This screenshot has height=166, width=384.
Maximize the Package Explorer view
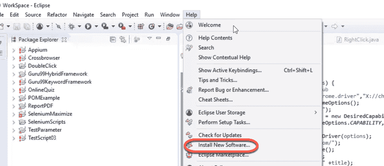coord(168,38)
